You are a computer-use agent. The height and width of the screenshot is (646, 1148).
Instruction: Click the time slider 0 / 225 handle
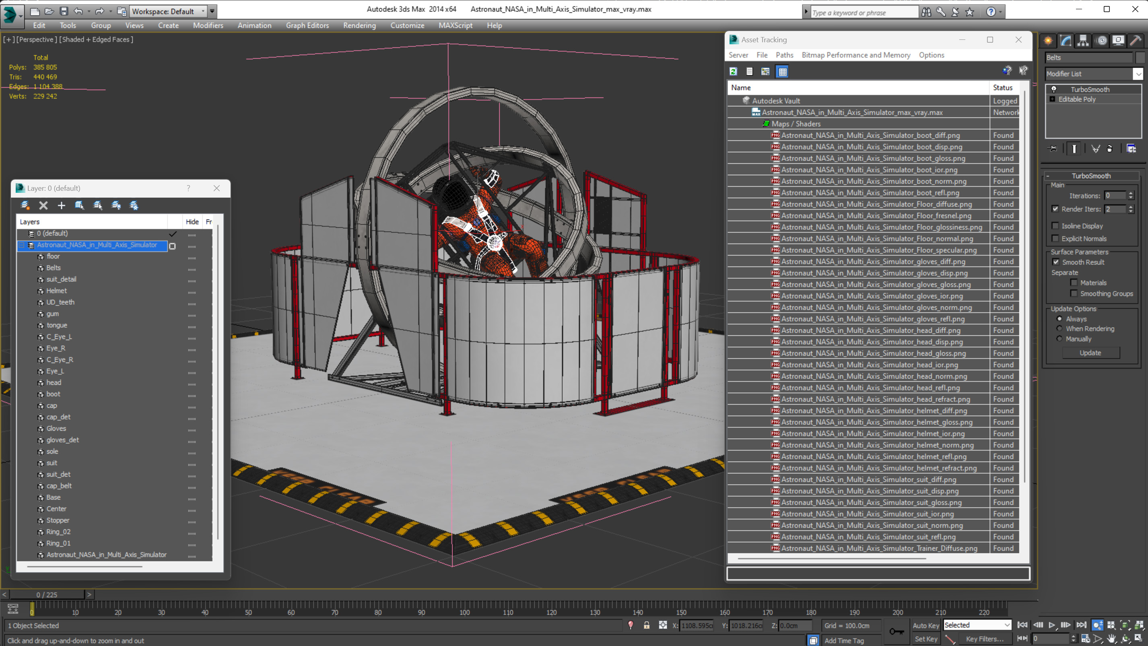tap(47, 594)
